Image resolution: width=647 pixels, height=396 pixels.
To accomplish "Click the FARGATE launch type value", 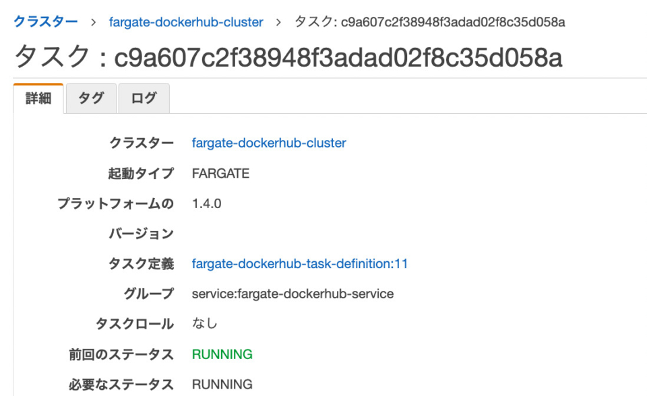I will tap(220, 173).
